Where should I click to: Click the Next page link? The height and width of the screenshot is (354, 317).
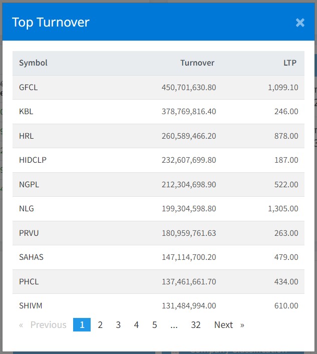tap(229, 325)
